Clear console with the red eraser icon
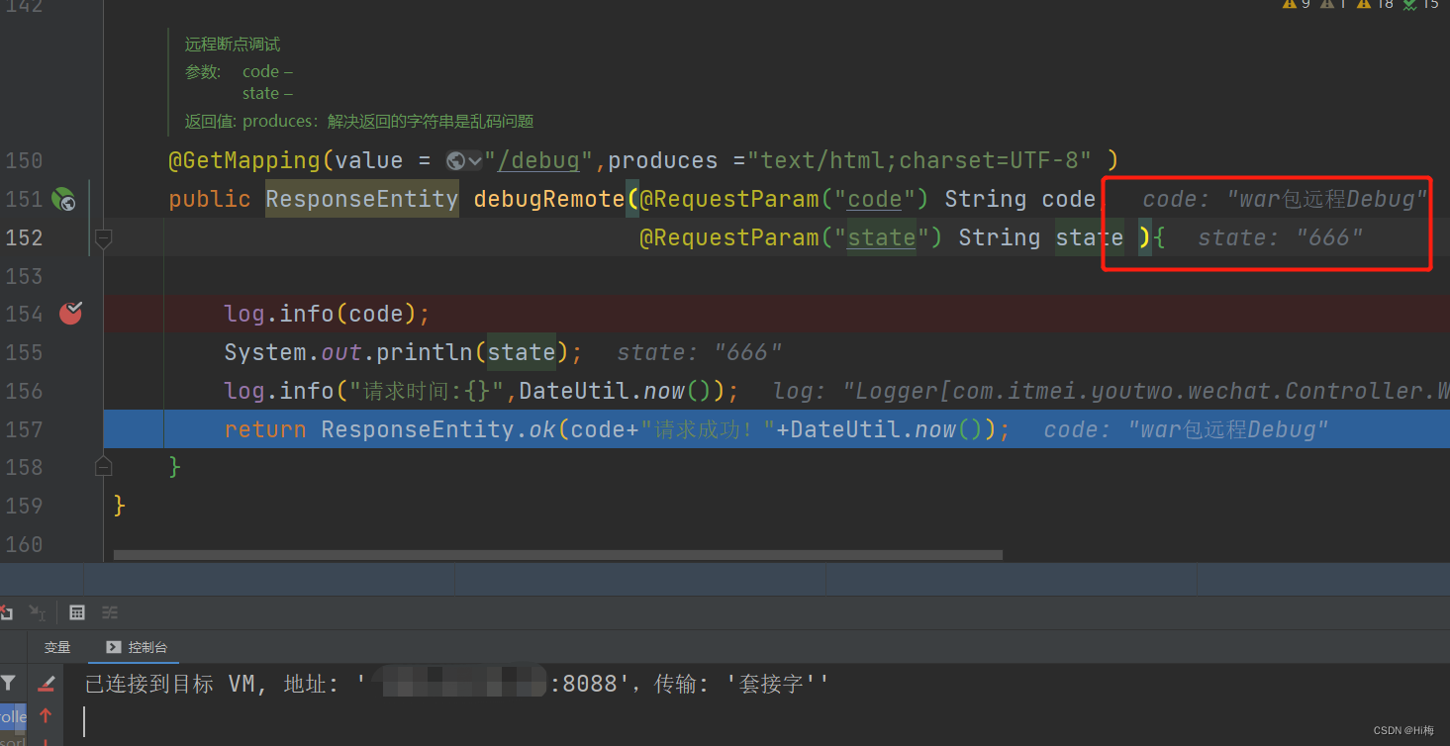The width and height of the screenshot is (1450, 746). [x=46, y=683]
